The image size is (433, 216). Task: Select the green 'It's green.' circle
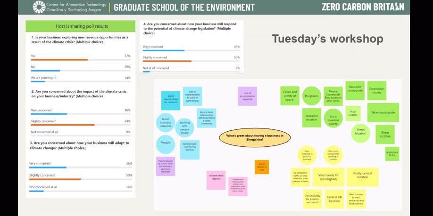311,96
